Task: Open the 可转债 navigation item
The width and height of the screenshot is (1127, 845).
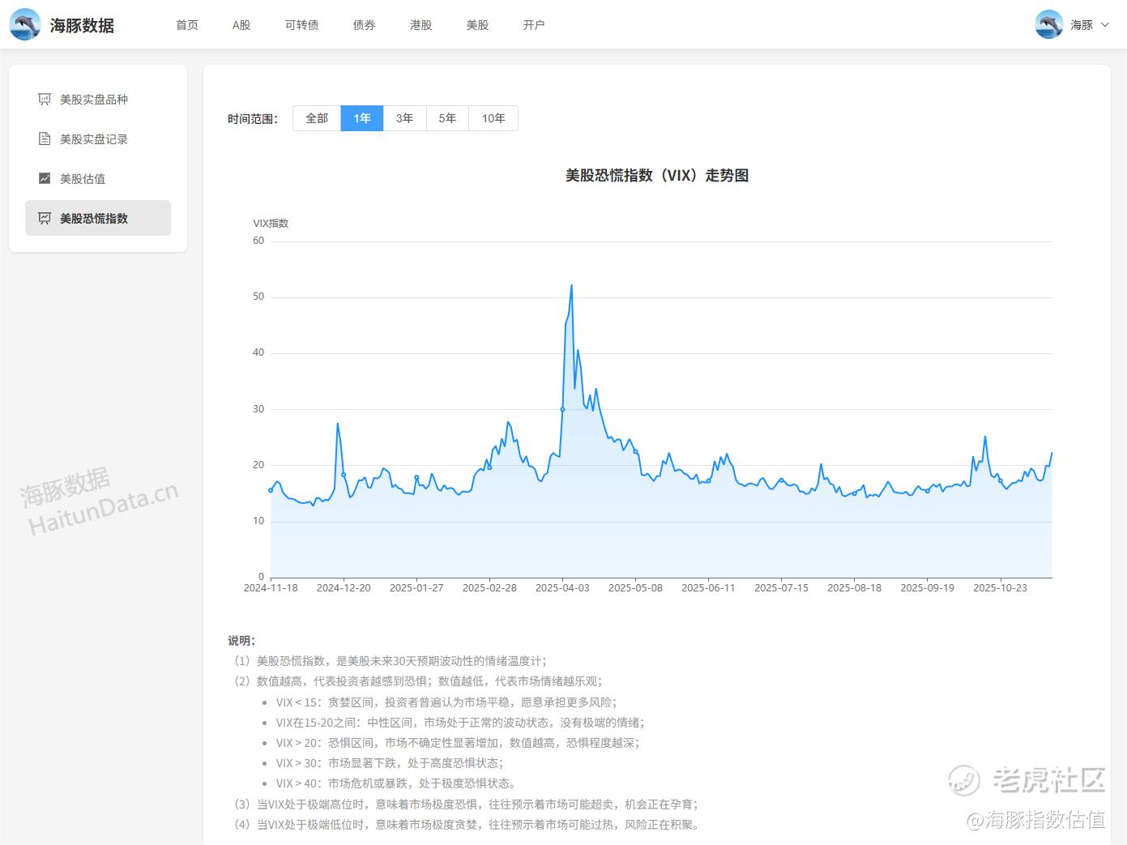Action: click(302, 25)
